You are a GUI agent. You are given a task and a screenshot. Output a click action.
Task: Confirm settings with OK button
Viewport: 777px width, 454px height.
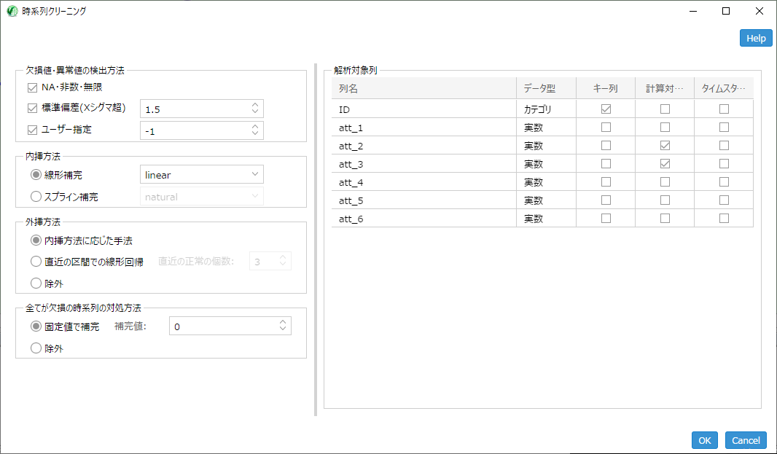click(x=704, y=440)
